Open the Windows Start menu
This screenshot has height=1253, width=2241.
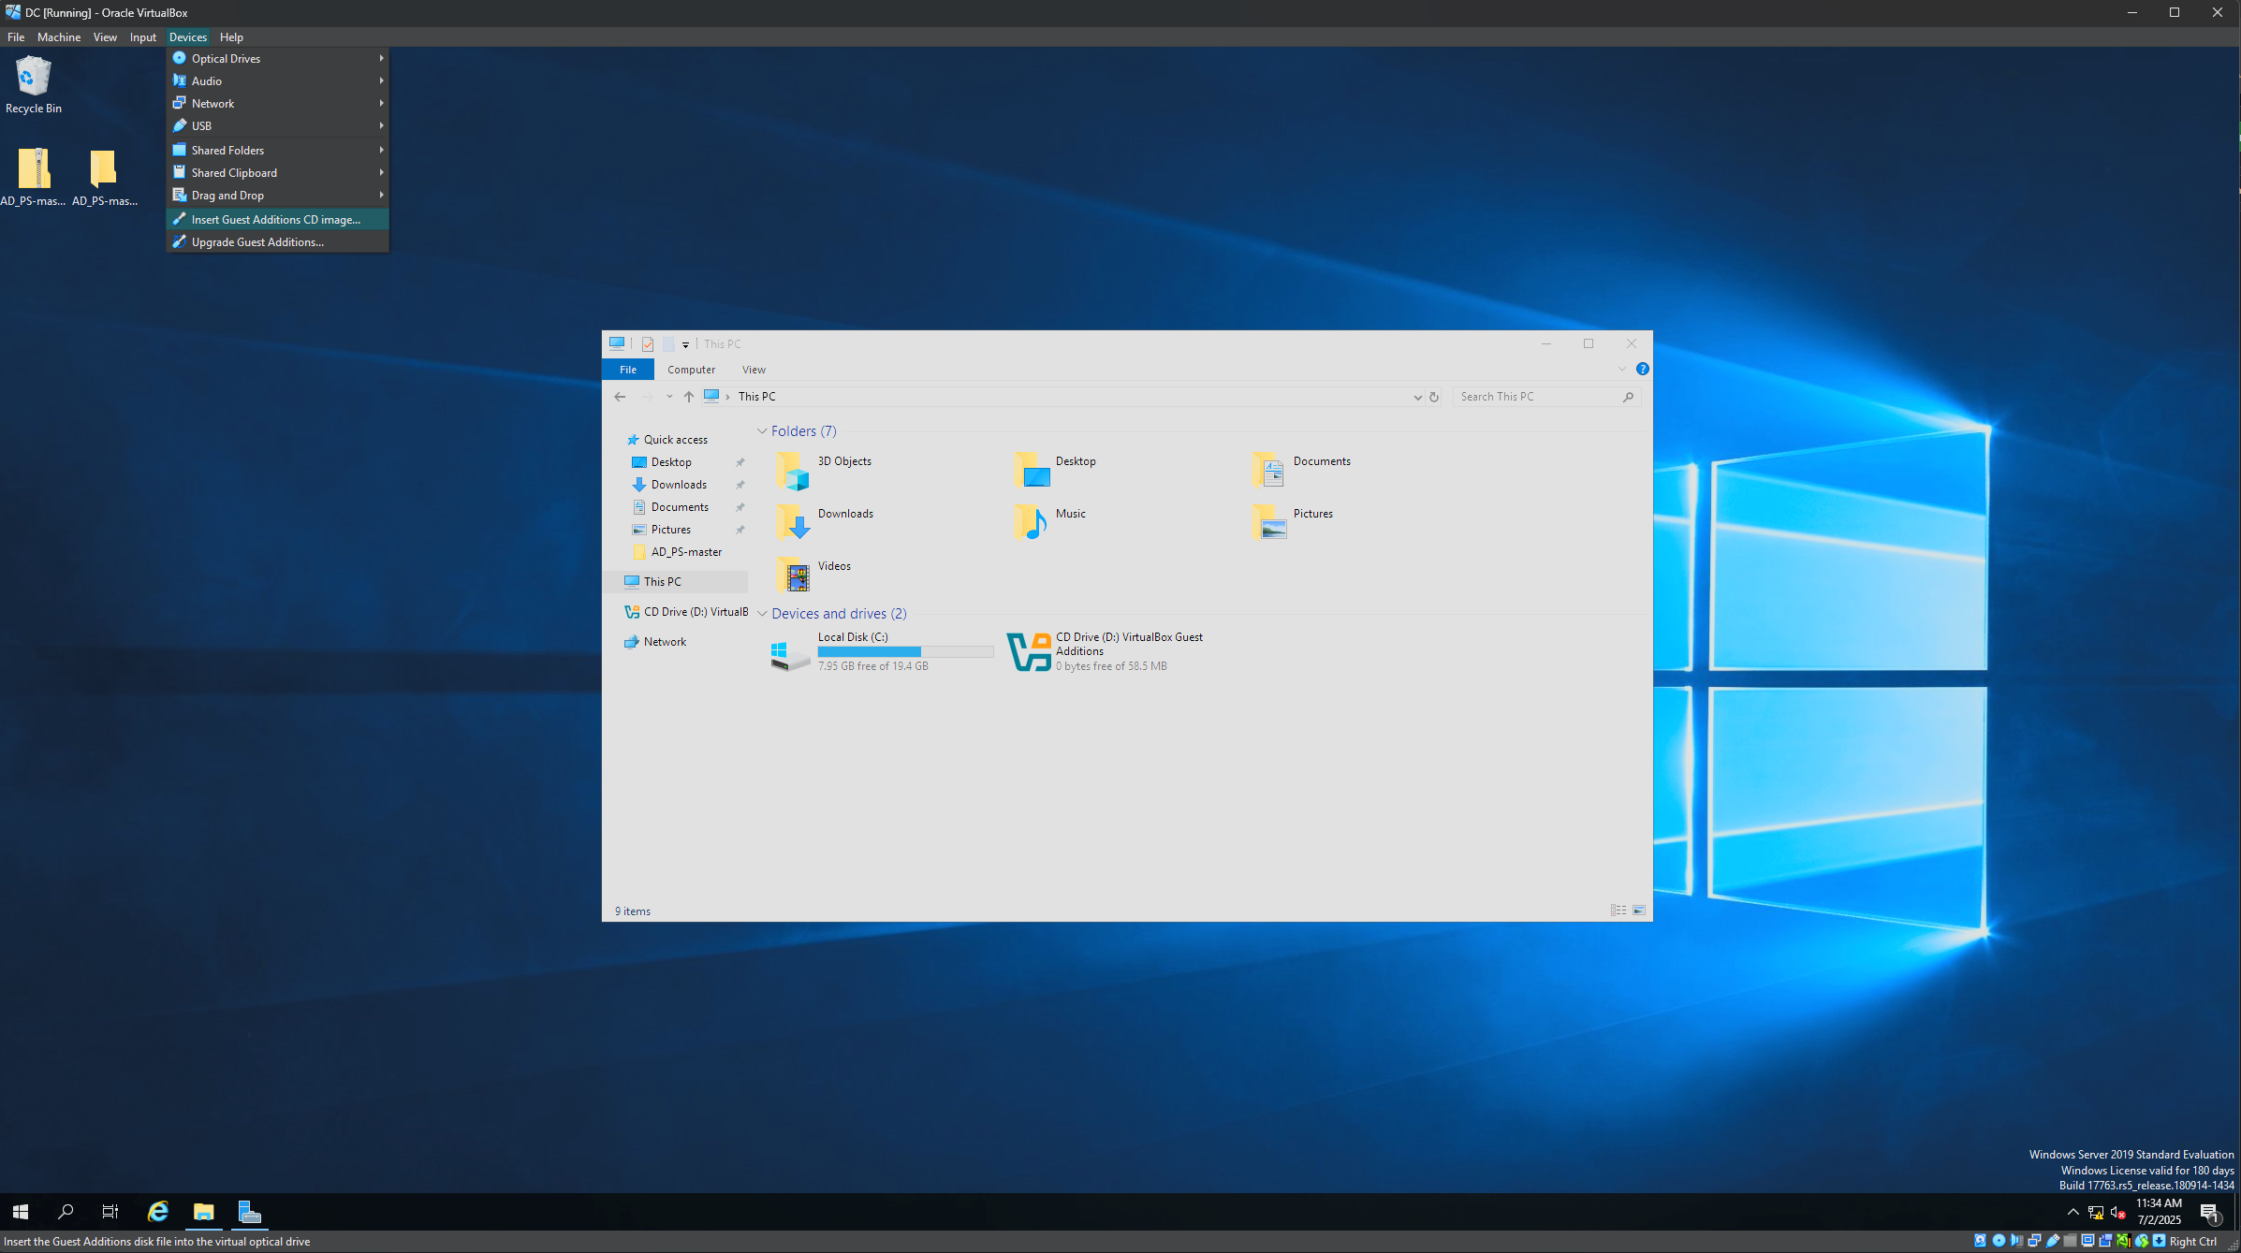pos(21,1212)
